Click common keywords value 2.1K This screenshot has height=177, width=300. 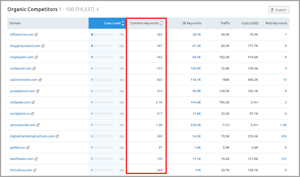(x=159, y=102)
